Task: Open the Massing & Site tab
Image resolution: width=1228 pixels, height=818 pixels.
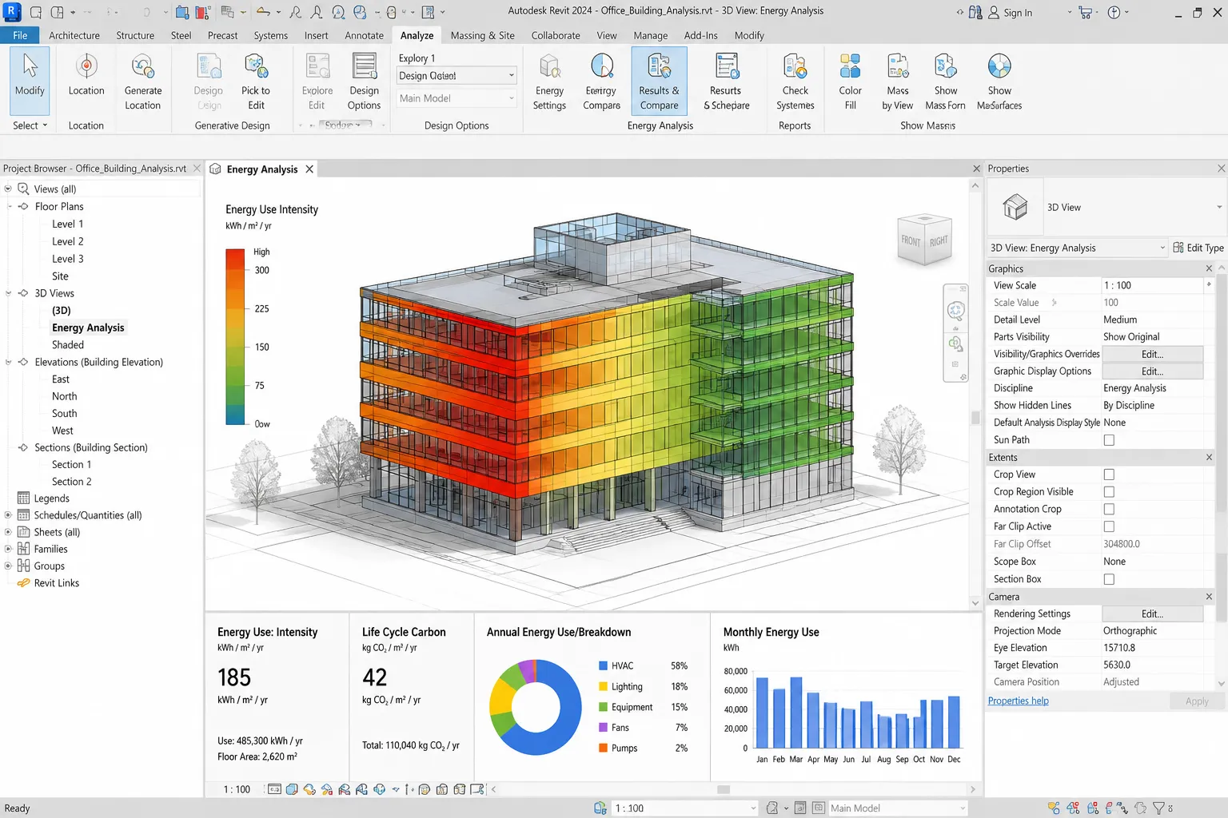Action: 482,36
